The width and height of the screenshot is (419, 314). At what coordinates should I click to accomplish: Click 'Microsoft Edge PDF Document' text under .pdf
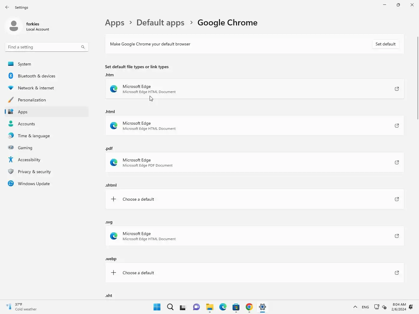[148, 165]
